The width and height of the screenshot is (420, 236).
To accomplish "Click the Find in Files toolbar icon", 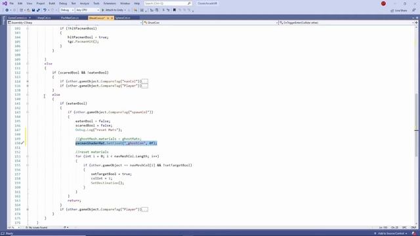I will coord(136,10).
